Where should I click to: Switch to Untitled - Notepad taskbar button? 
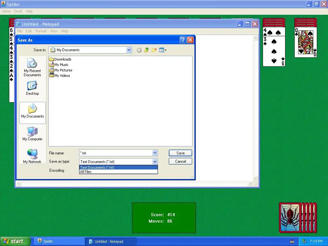pyautogui.click(x=111, y=242)
